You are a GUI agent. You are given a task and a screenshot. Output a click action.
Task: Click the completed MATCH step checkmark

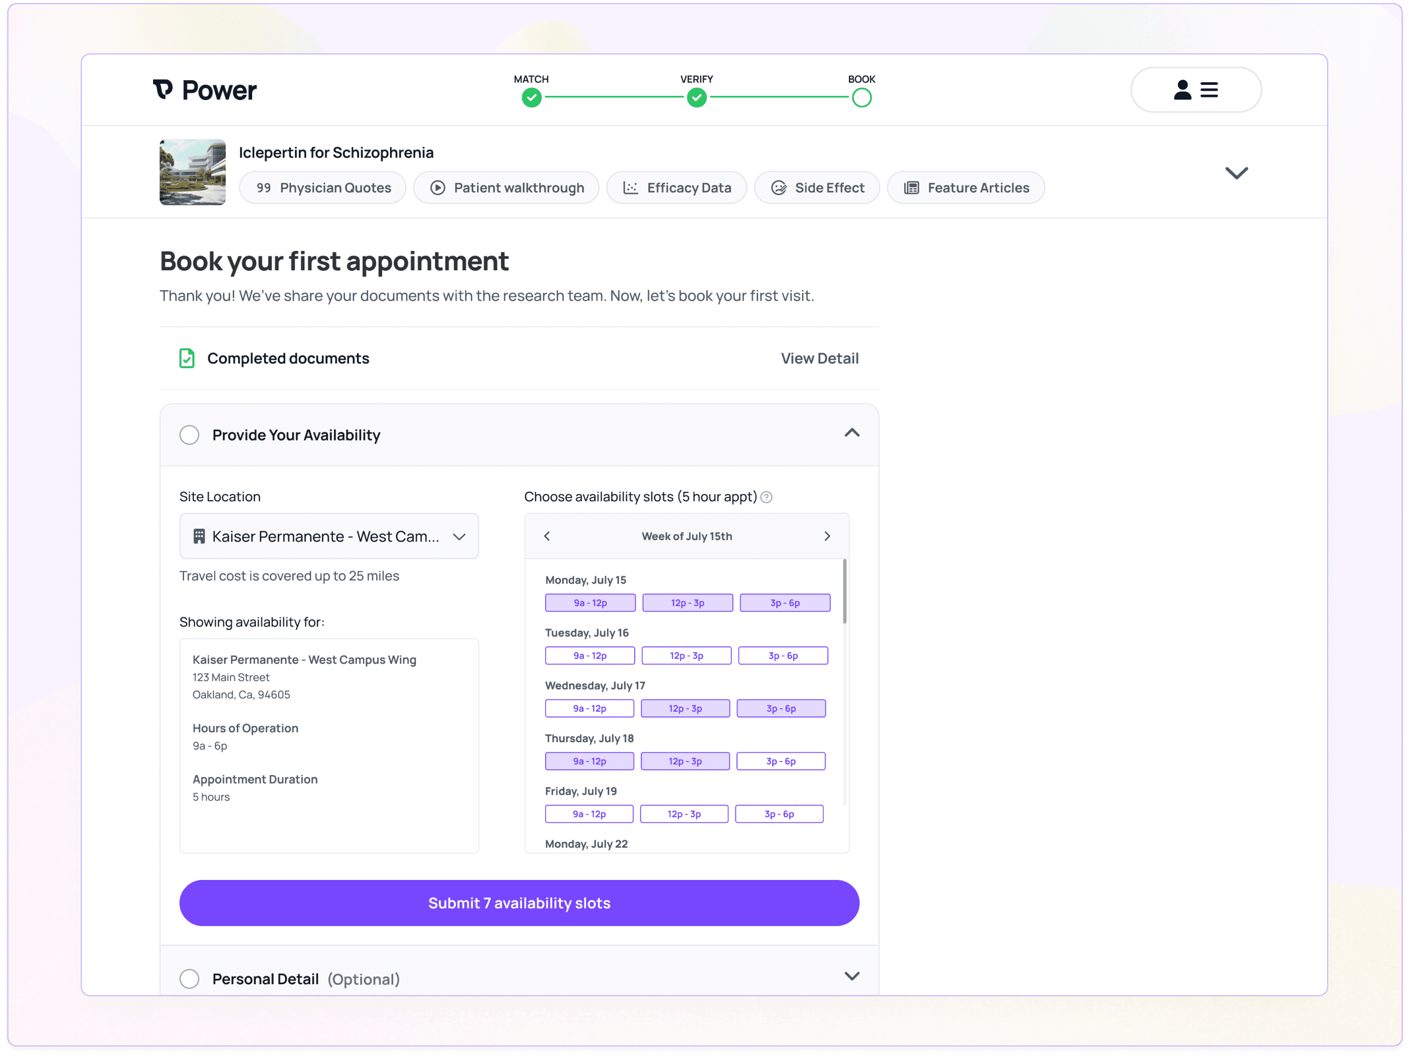tap(532, 98)
